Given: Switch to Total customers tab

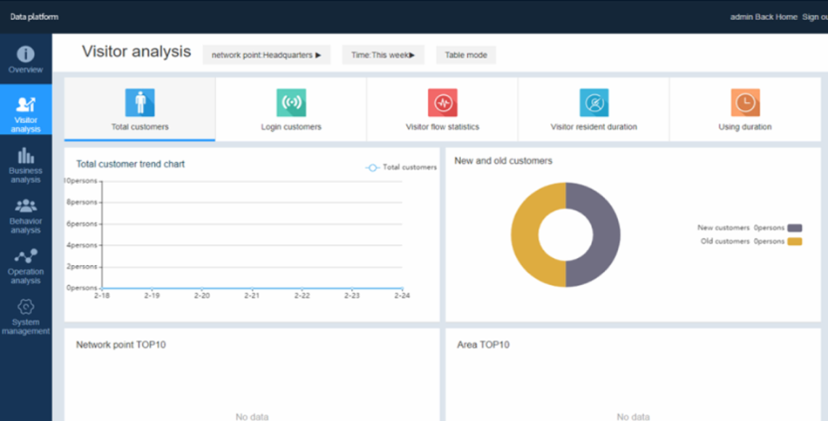Looking at the screenshot, I should click(x=140, y=109).
